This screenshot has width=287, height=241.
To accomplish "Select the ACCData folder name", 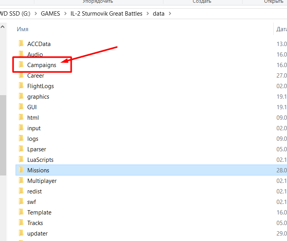I will tap(39, 44).
